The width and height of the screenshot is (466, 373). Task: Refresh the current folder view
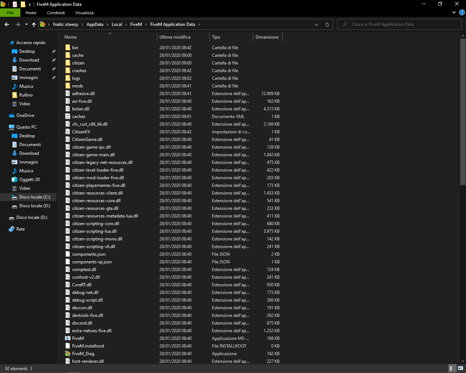[x=327, y=24]
